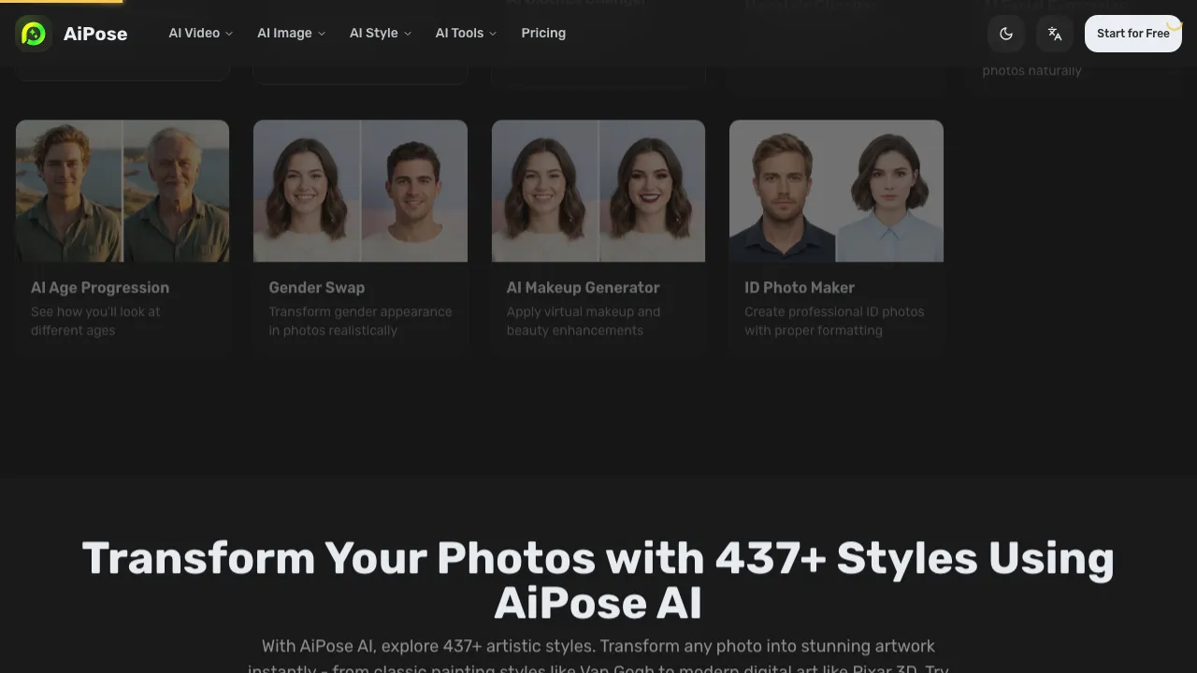The image size is (1197, 673).
Task: Select the AI Makeup Generator tool
Action: pos(583,287)
